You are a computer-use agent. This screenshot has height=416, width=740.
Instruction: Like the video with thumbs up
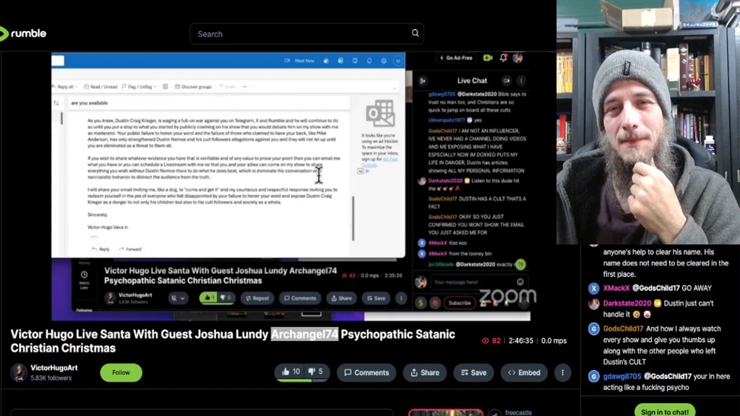[x=291, y=372]
